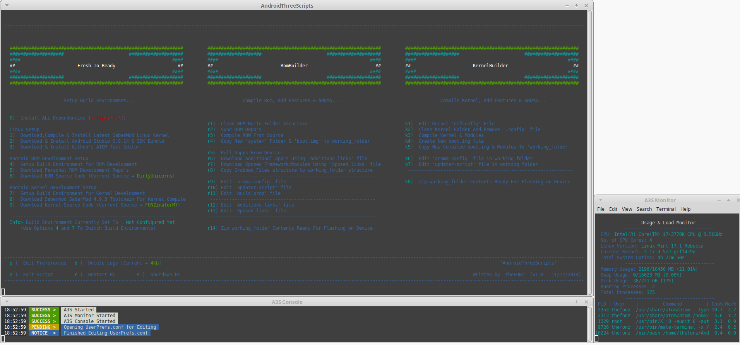Click 'Sync ROM Repo's' option r2
The height and width of the screenshot is (345, 740).
click(x=235, y=130)
